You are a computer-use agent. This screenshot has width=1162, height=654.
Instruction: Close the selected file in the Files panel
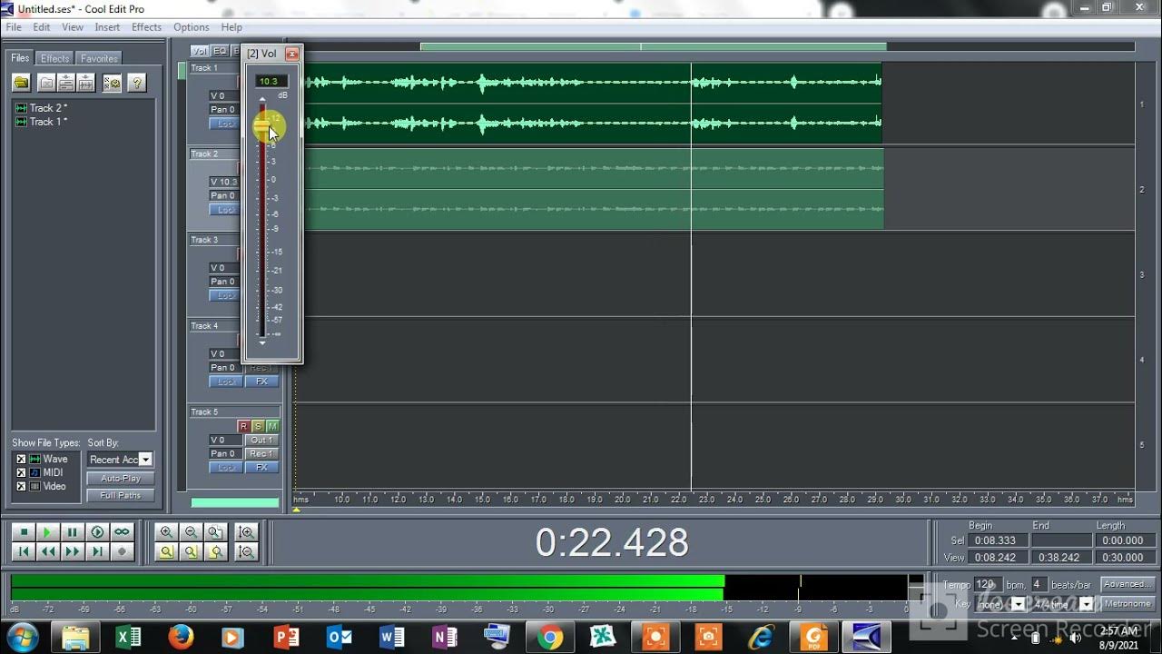point(46,84)
